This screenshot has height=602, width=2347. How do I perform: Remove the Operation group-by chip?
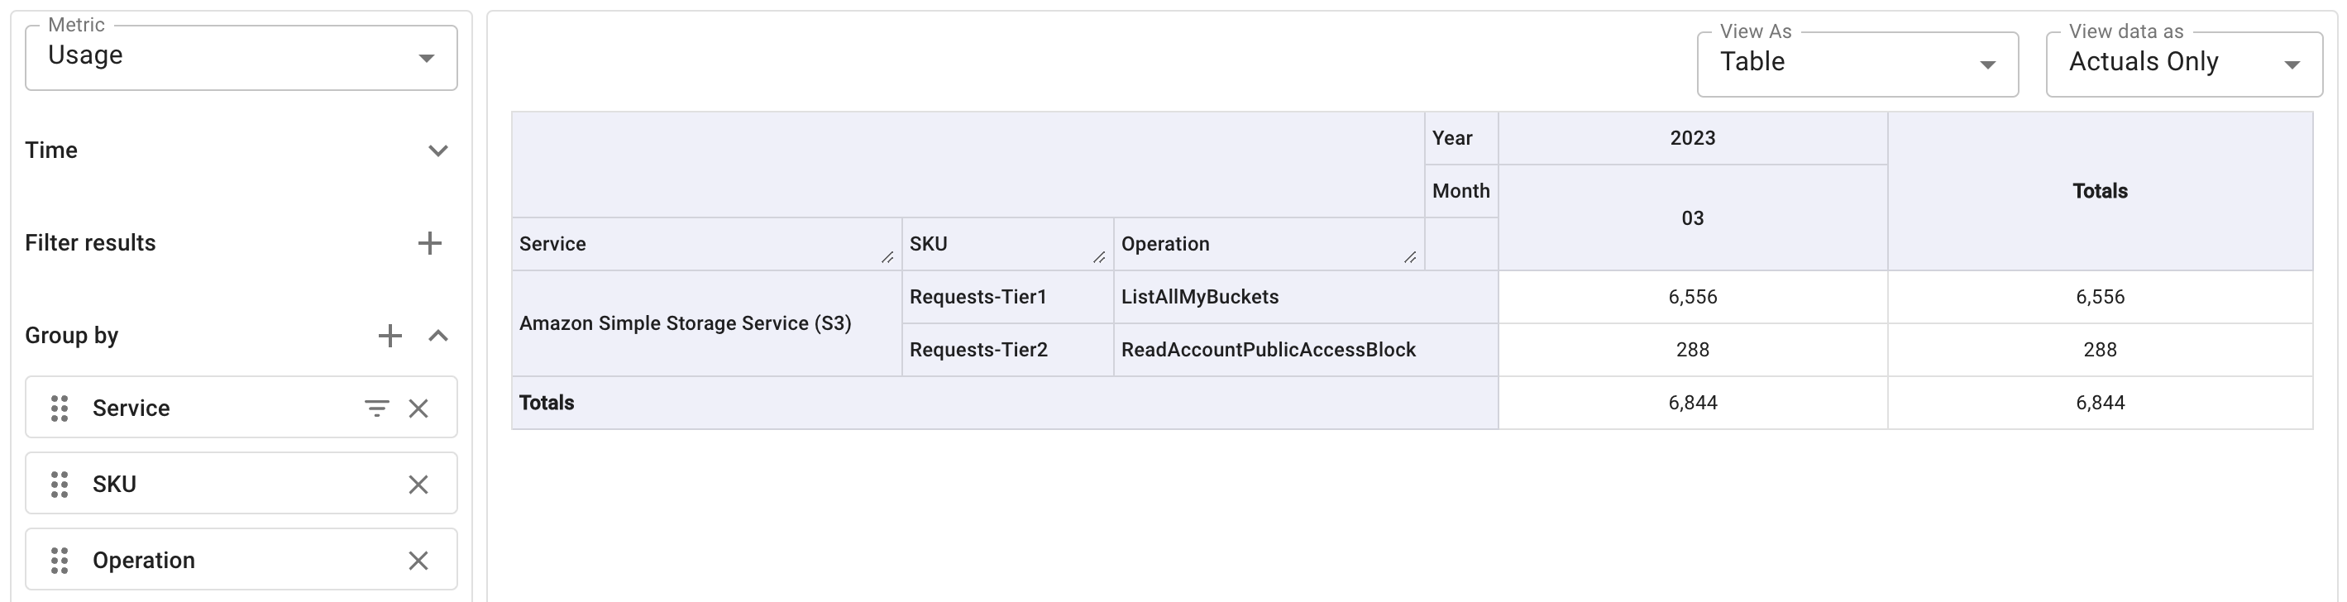pyautogui.click(x=418, y=560)
